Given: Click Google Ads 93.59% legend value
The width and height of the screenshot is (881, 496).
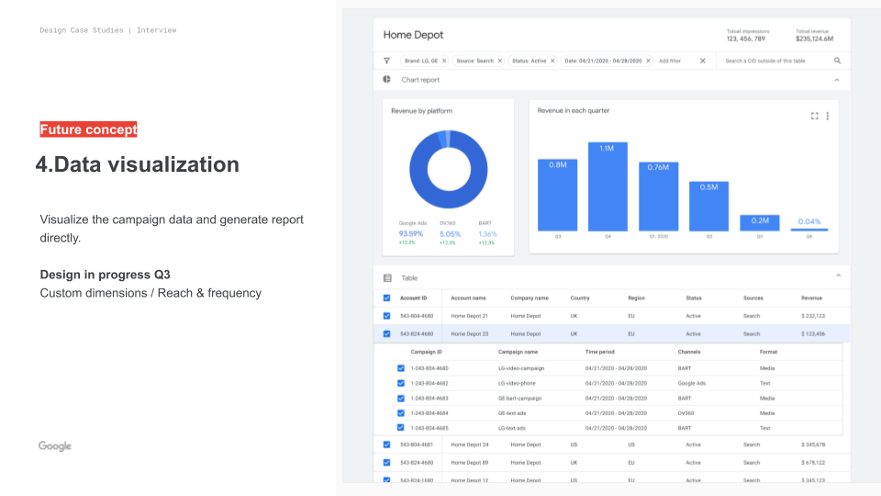Looking at the screenshot, I should tap(411, 234).
